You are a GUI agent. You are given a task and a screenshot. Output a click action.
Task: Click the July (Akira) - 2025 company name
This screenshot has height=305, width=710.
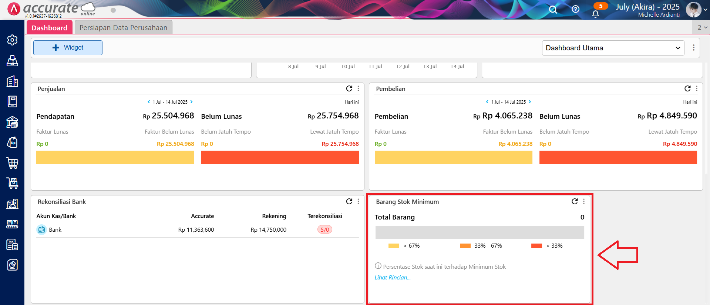pos(647,7)
